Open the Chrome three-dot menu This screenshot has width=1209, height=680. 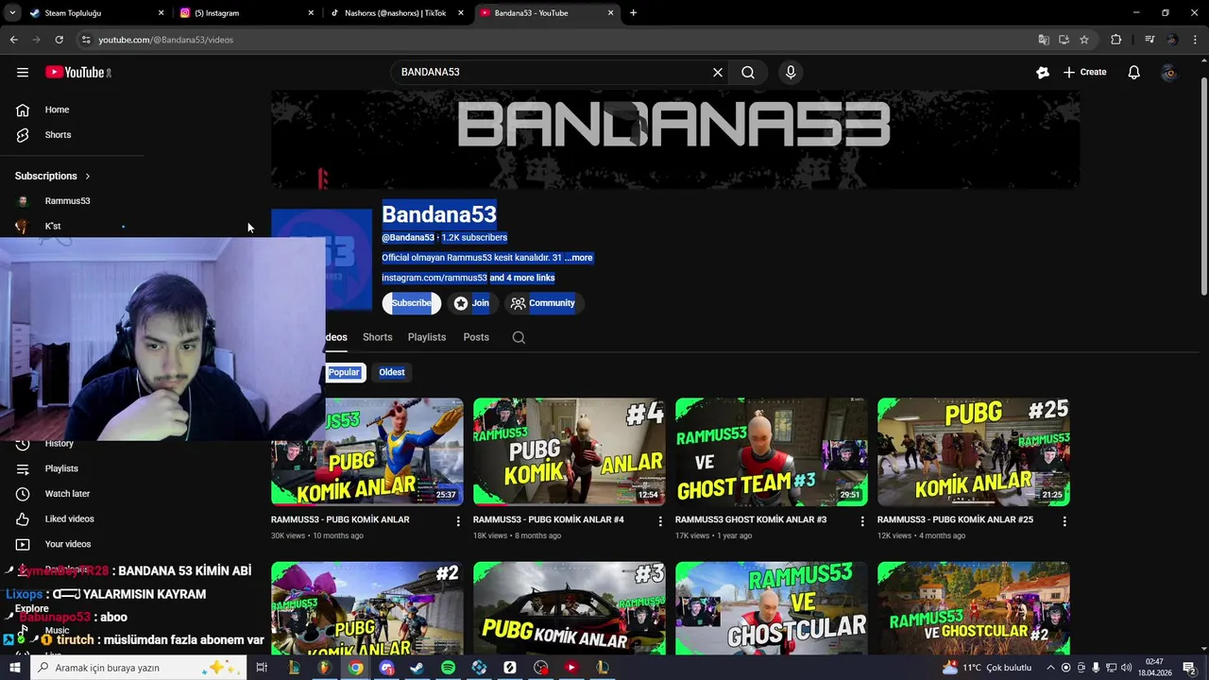click(1196, 40)
